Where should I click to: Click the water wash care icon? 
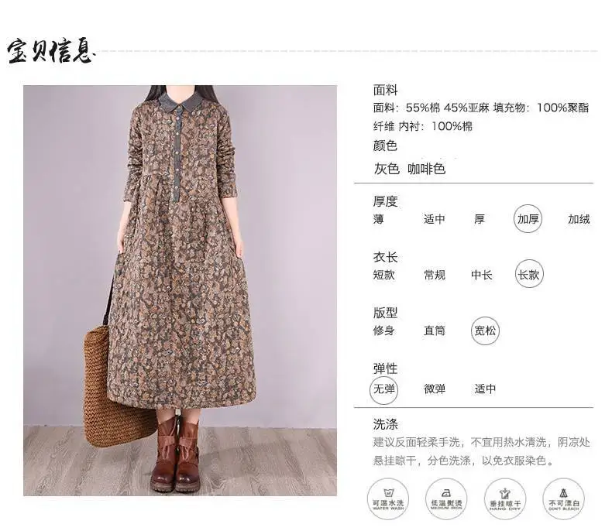click(x=388, y=499)
